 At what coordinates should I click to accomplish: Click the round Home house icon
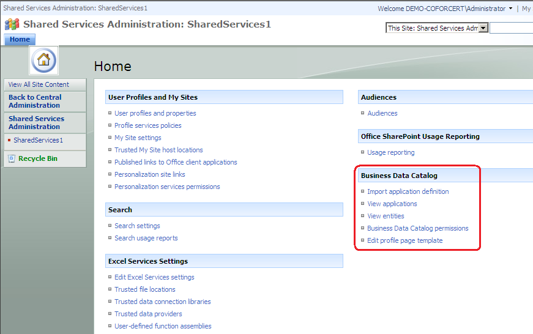(x=43, y=60)
